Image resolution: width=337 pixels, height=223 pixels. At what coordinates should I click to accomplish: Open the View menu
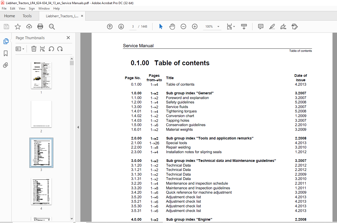tap(22, 9)
